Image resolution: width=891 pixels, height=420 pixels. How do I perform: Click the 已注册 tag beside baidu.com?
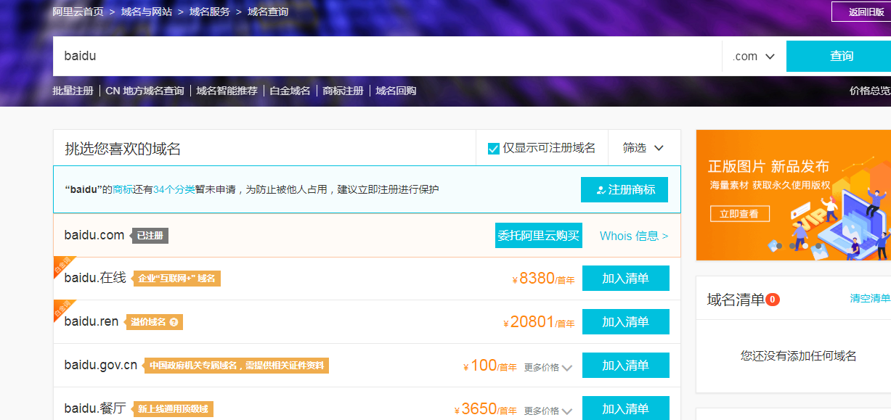[150, 236]
